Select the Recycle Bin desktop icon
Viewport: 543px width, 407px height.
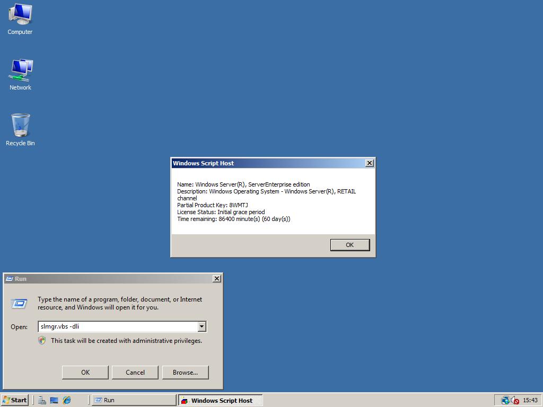20,130
